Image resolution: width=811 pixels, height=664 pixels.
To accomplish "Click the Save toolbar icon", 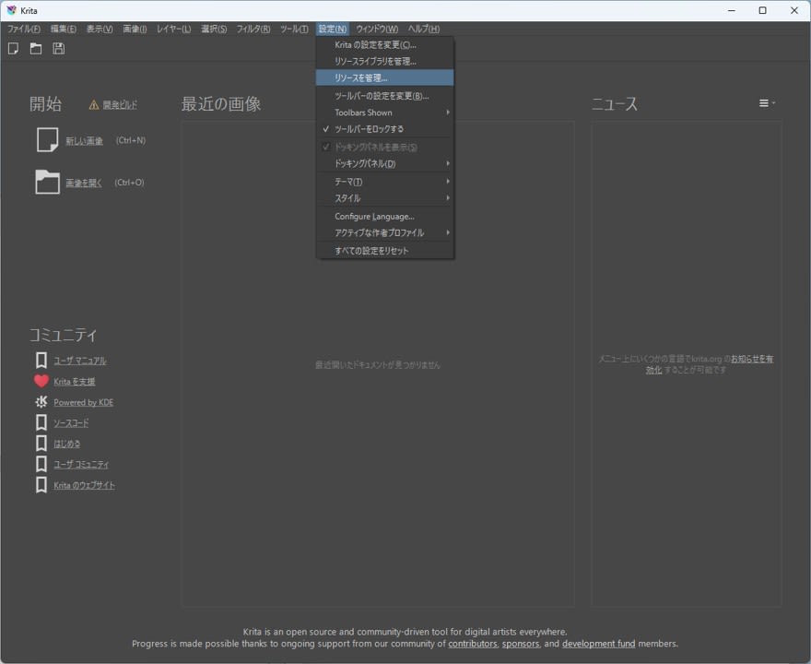I will tap(58, 48).
